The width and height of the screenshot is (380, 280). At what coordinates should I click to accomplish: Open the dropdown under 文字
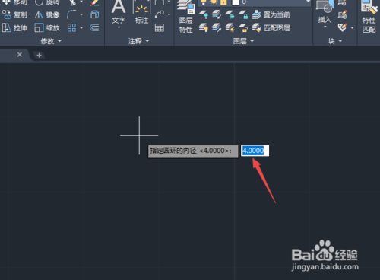119,27
